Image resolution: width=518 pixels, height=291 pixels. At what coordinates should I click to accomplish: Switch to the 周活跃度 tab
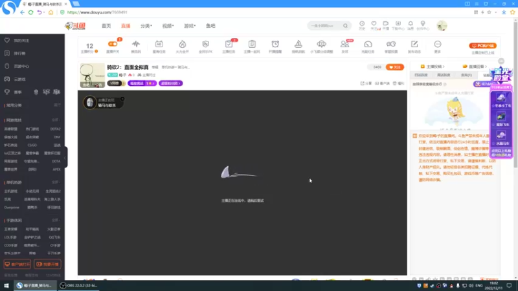(444, 75)
